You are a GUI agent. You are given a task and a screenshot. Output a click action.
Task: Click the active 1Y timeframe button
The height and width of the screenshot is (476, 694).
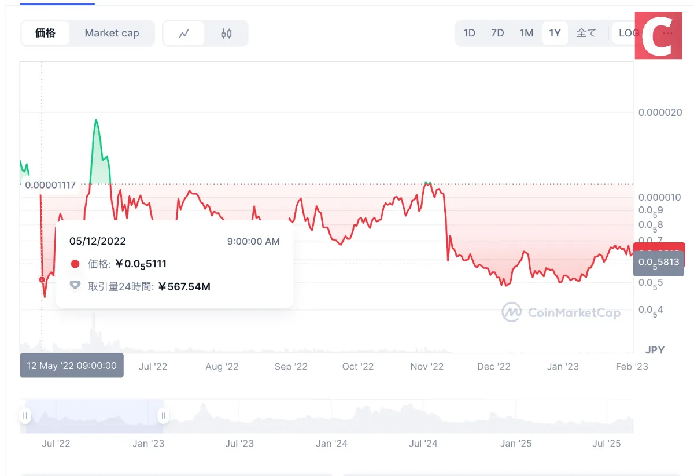tap(555, 33)
